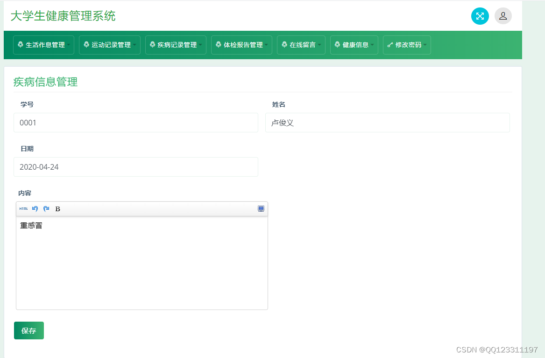Focus the 姓名 field containing 卢俊义

click(x=388, y=123)
